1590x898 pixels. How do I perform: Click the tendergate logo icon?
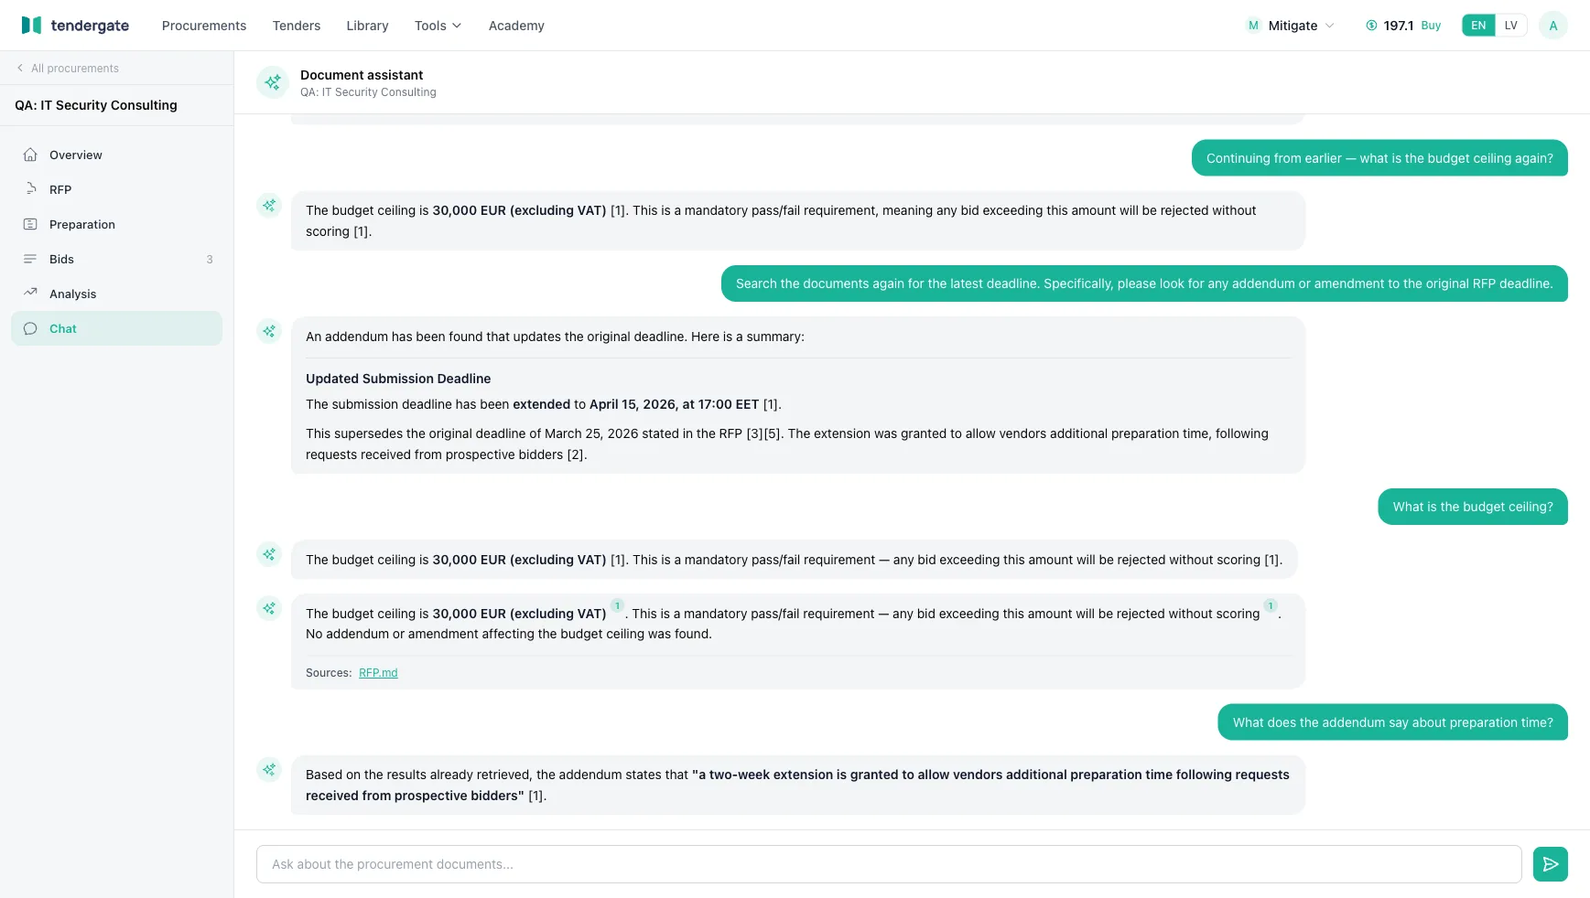click(x=31, y=26)
